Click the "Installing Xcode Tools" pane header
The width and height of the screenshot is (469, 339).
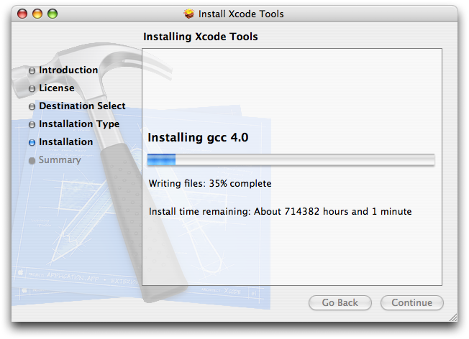click(200, 37)
